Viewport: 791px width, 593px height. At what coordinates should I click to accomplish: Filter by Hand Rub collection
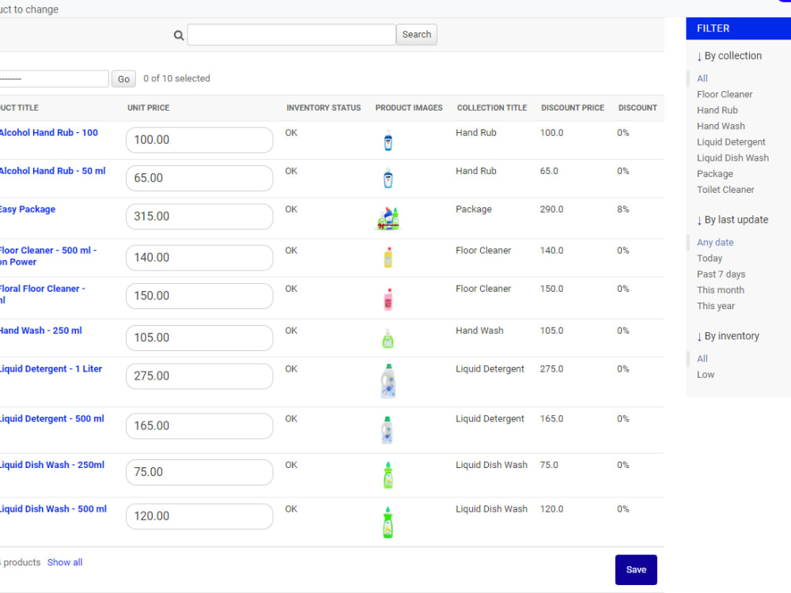(x=717, y=111)
